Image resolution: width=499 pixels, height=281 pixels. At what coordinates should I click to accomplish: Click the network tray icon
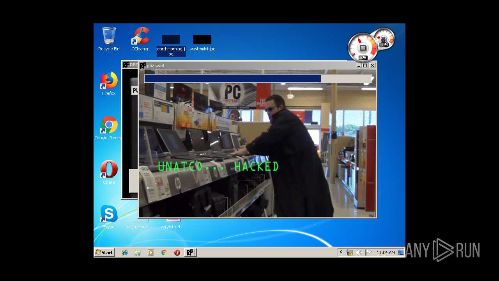click(350, 253)
